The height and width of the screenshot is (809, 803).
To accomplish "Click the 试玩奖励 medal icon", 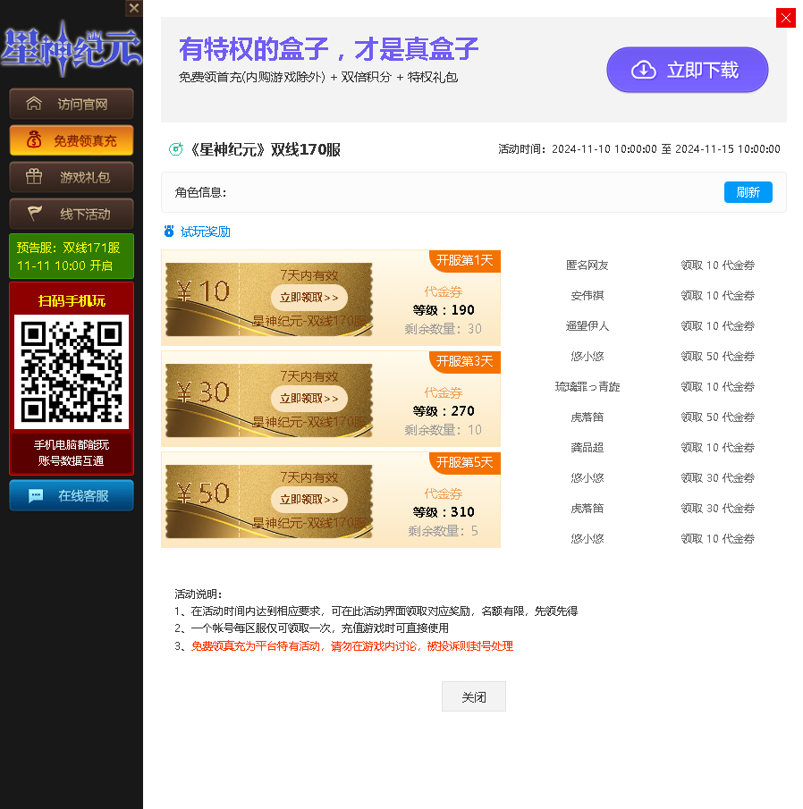I will point(169,232).
